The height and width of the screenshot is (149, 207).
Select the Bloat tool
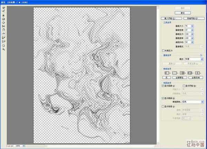(x=3, y=22)
